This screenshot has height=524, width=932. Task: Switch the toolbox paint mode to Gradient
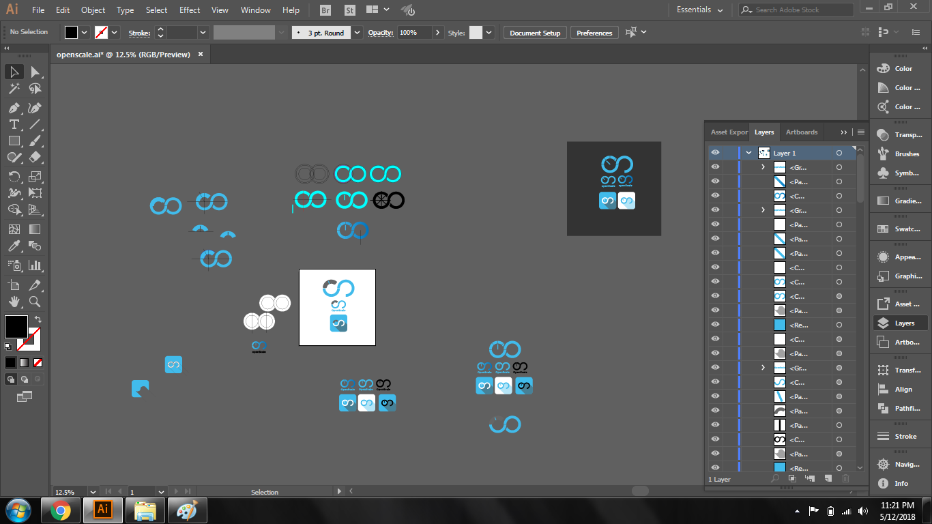click(25, 362)
